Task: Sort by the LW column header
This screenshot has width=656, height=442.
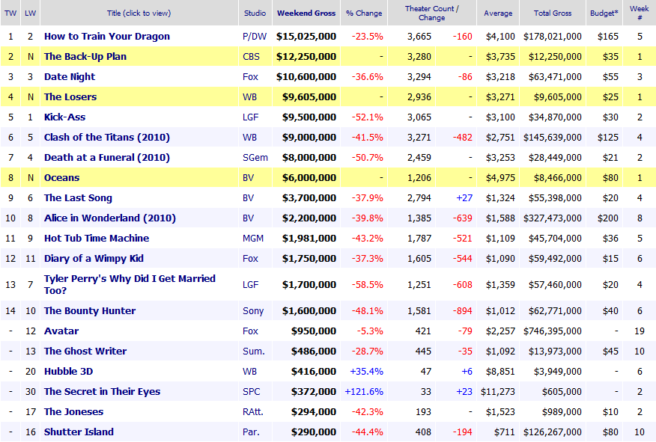Action: pyautogui.click(x=31, y=13)
